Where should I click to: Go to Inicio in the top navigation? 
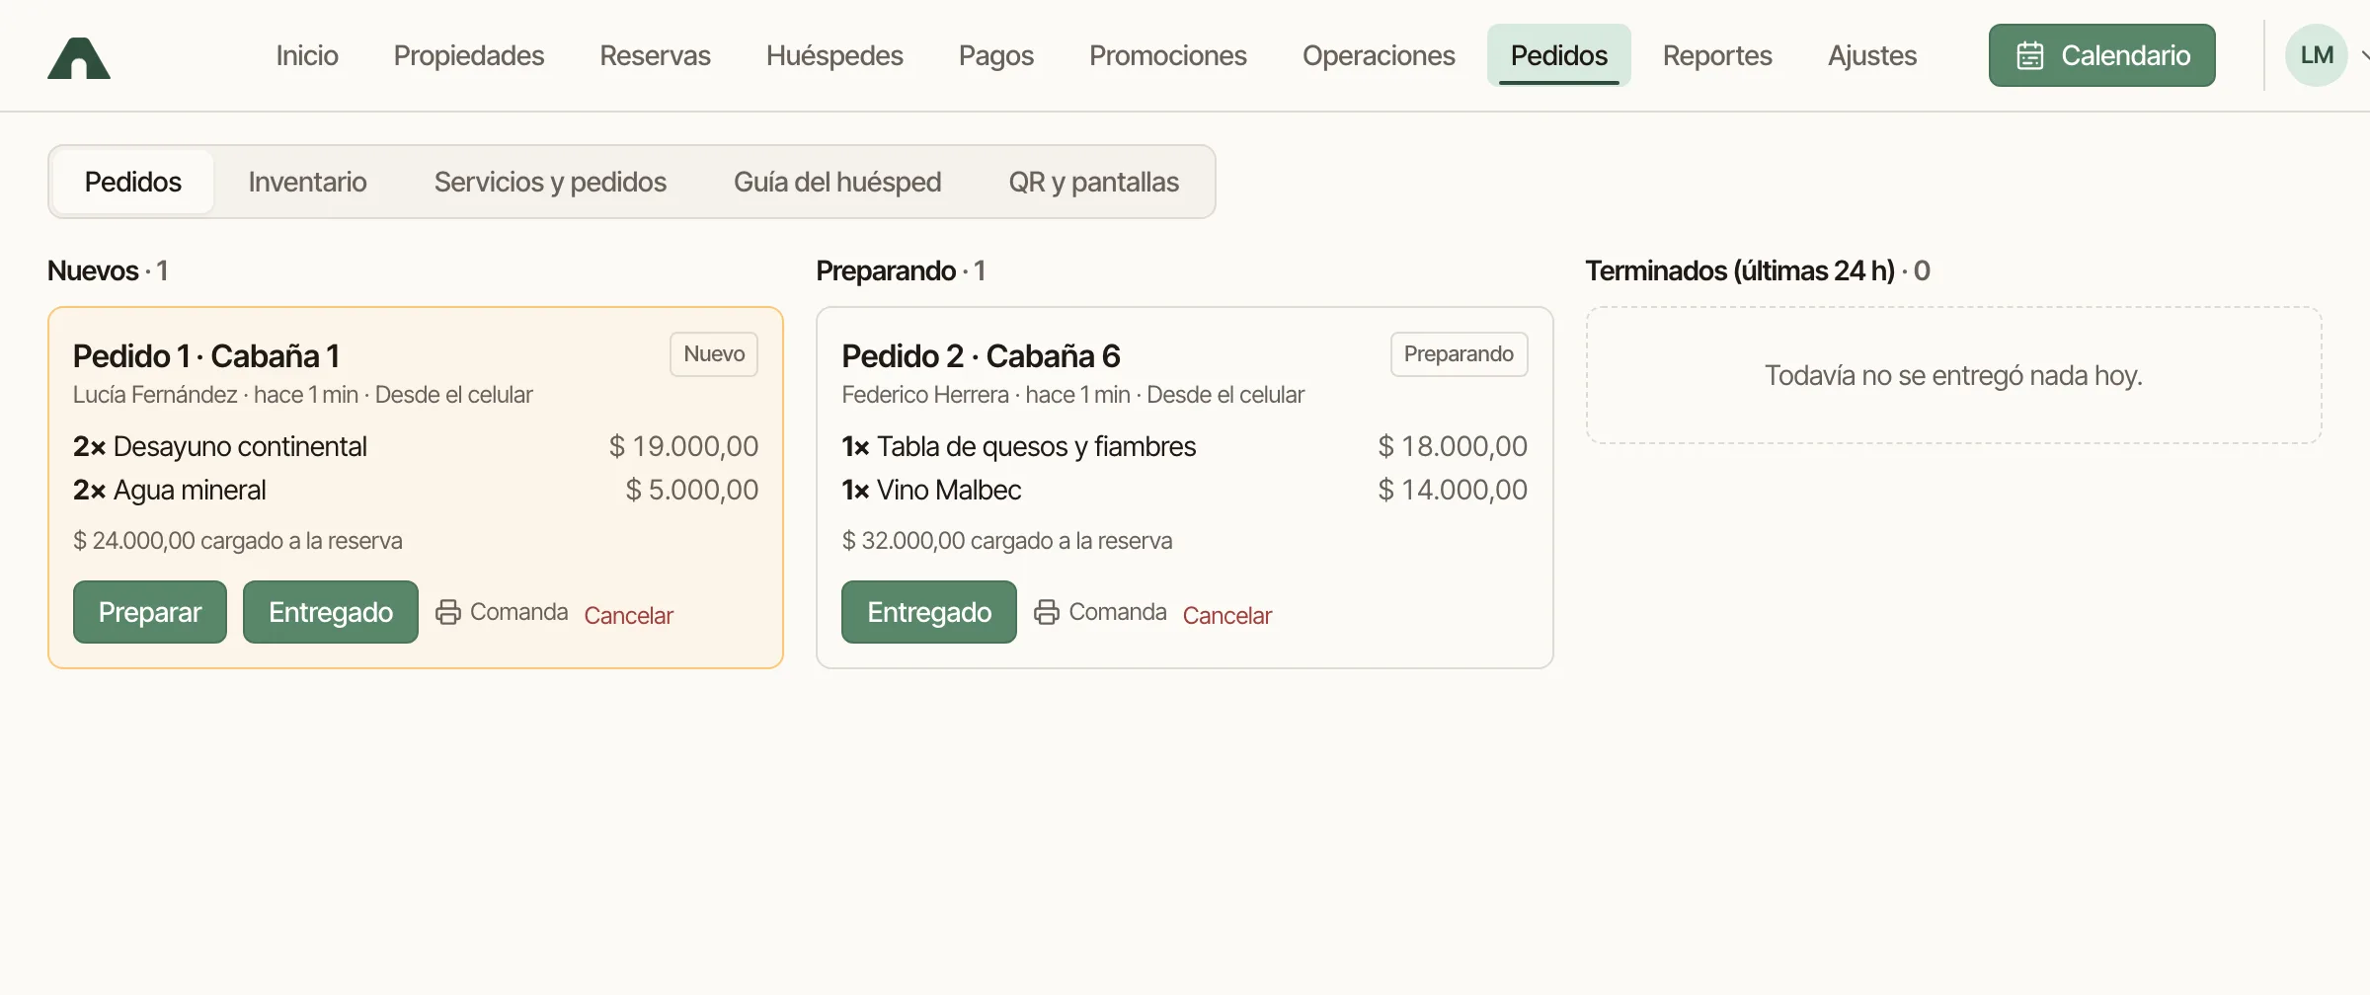[307, 55]
